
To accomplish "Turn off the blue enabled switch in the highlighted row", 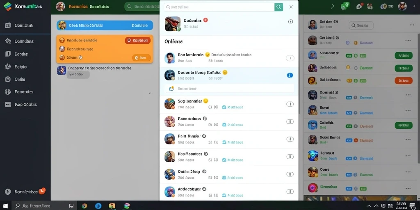I will click(290, 75).
